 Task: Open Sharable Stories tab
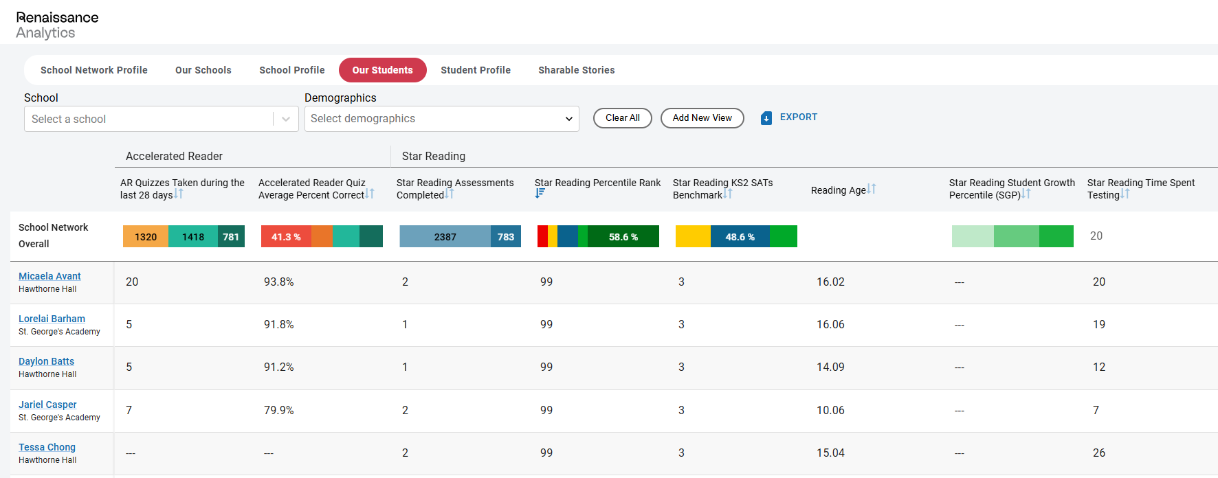(x=577, y=70)
